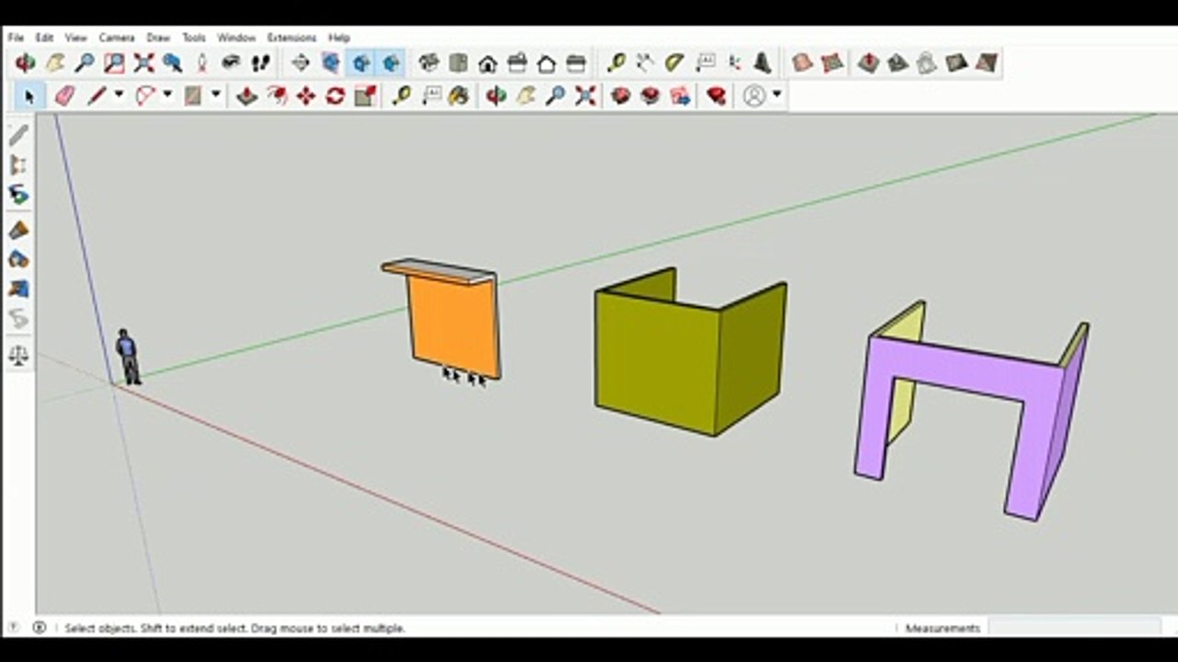Open the user account dropdown arrow
This screenshot has width=1178, height=662.
click(x=776, y=95)
